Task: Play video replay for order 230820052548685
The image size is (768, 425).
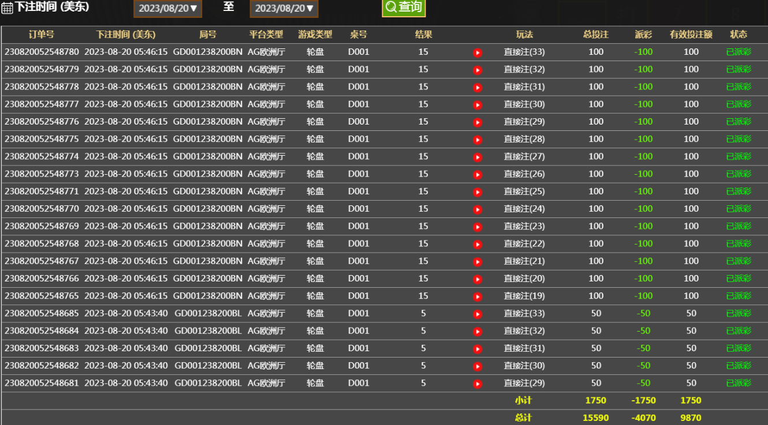Action: point(478,314)
